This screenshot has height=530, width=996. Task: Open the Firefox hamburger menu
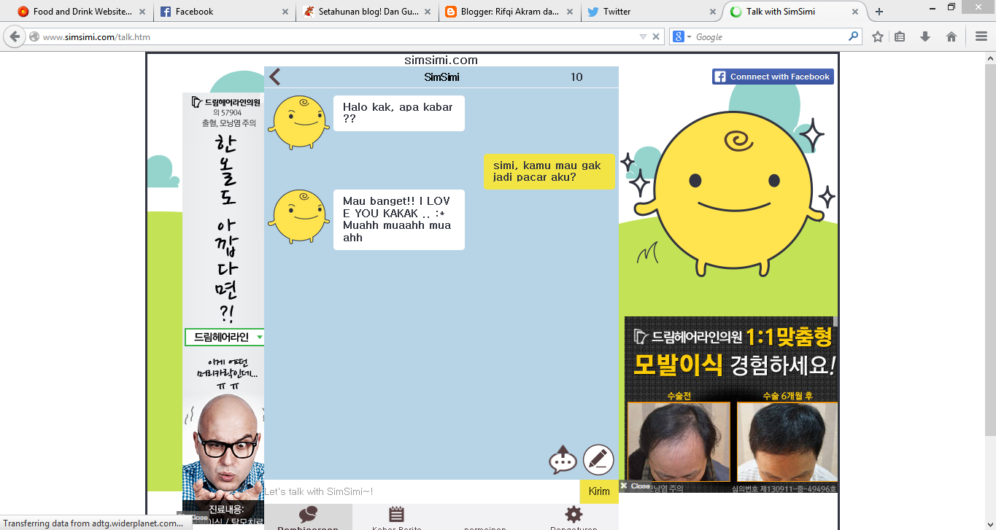[981, 36]
